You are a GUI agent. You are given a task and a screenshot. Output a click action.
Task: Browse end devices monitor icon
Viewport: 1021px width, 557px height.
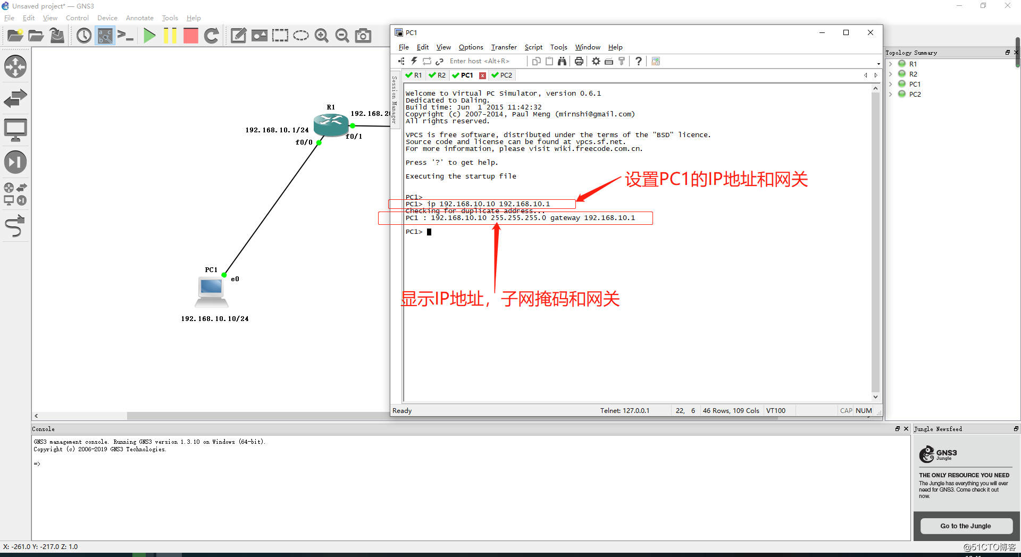15,130
